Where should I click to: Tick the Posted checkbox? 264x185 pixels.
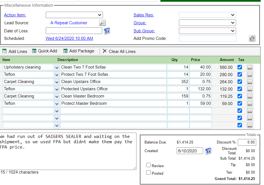[148, 173]
